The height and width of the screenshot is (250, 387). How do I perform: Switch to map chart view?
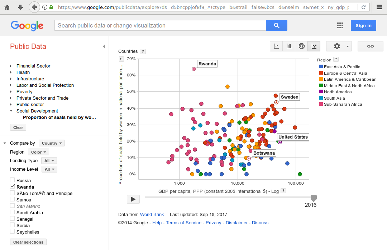click(x=302, y=46)
